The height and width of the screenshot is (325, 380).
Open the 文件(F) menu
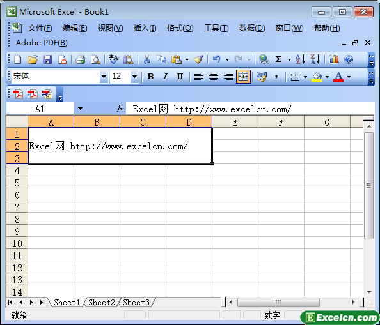coord(40,28)
